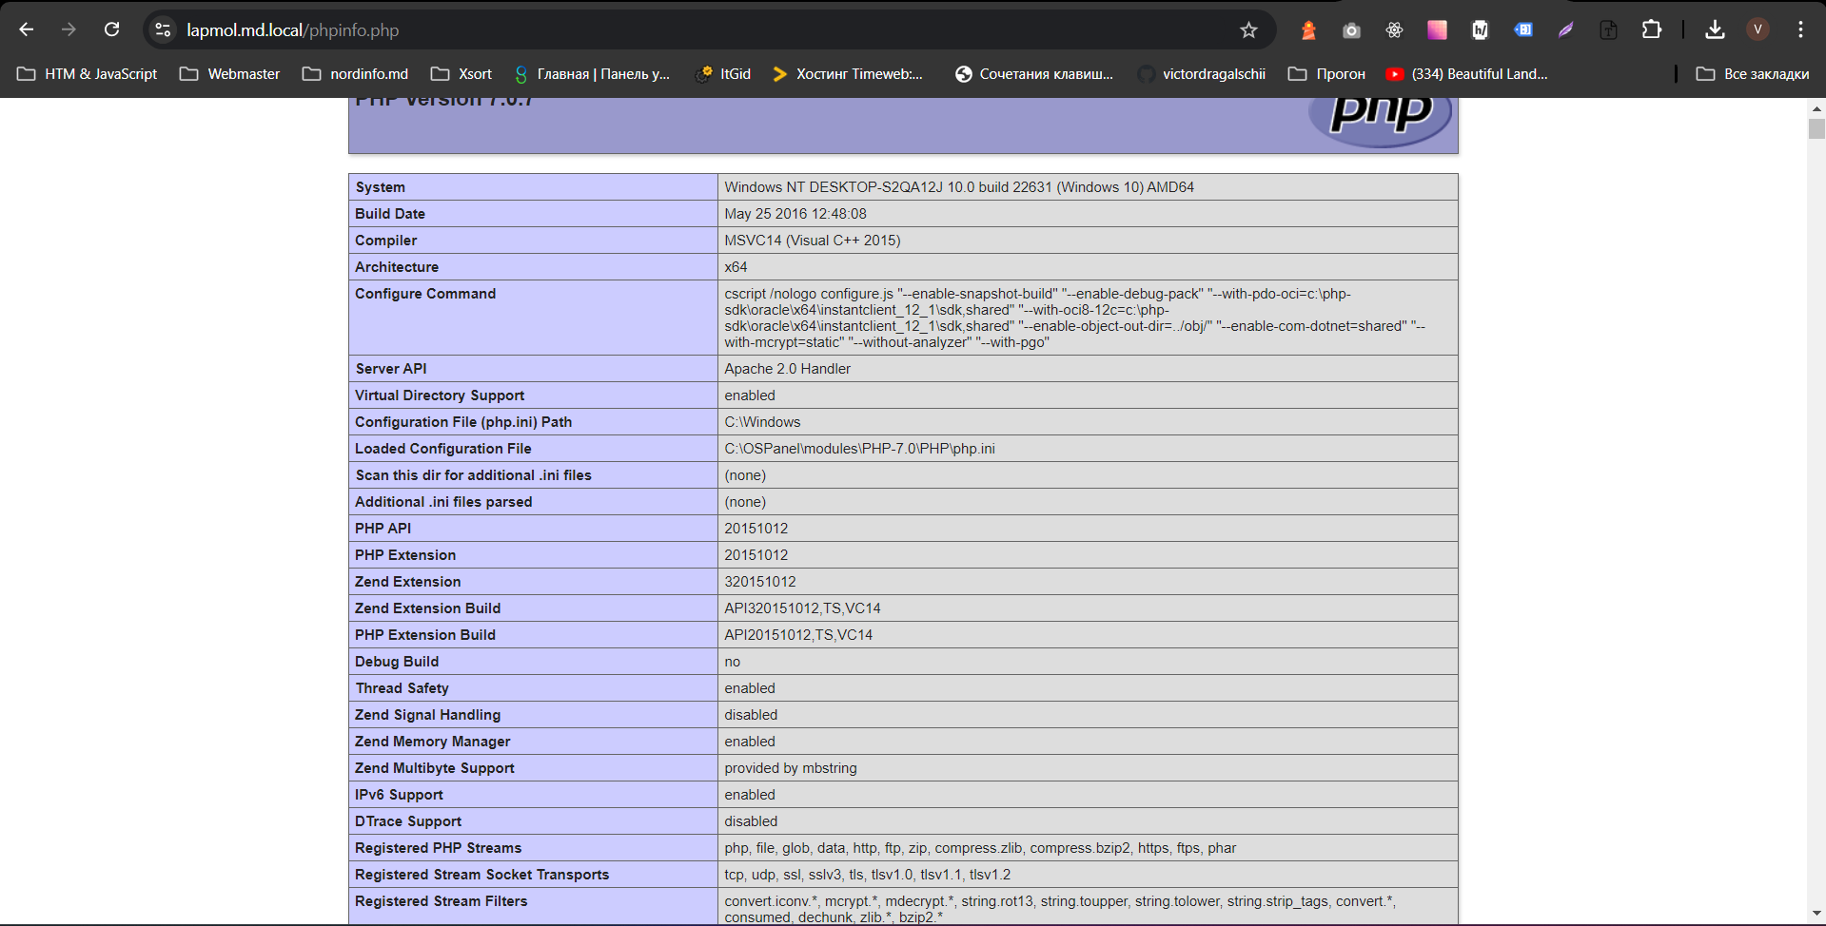Open the Главная | Панель bookmark

click(592, 73)
